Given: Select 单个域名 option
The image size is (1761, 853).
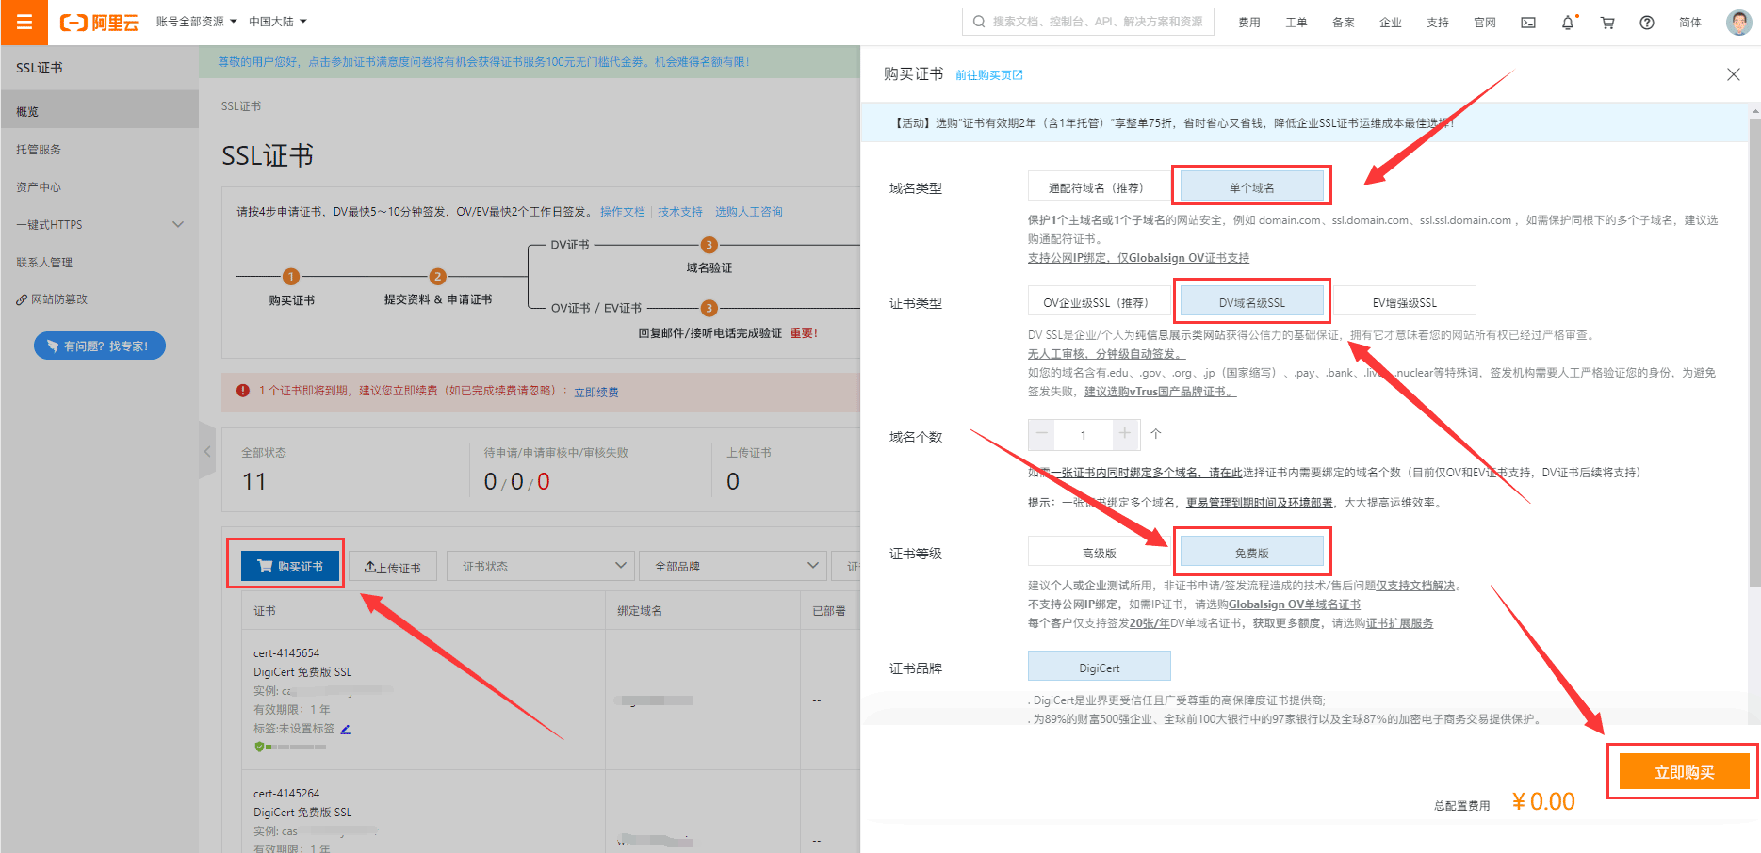Looking at the screenshot, I should click(1251, 187).
